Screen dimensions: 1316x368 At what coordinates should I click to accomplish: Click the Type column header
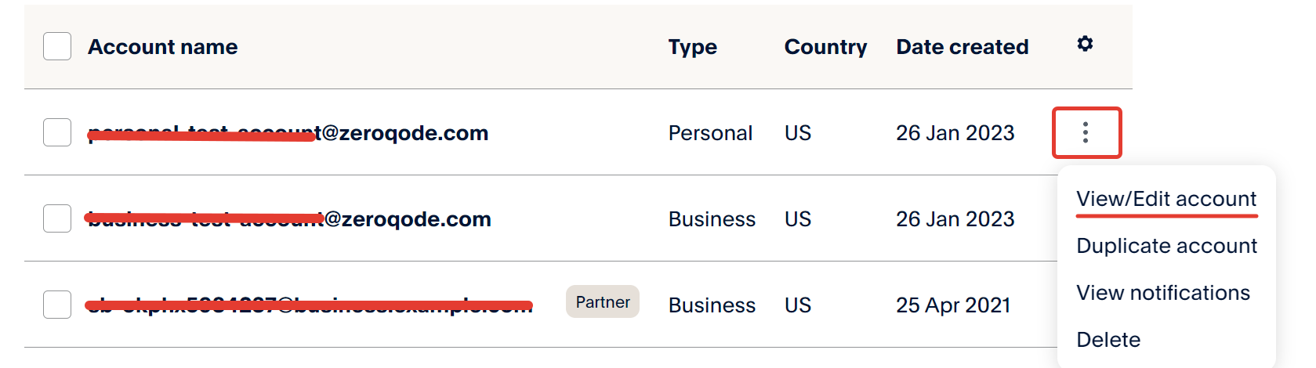tap(693, 47)
